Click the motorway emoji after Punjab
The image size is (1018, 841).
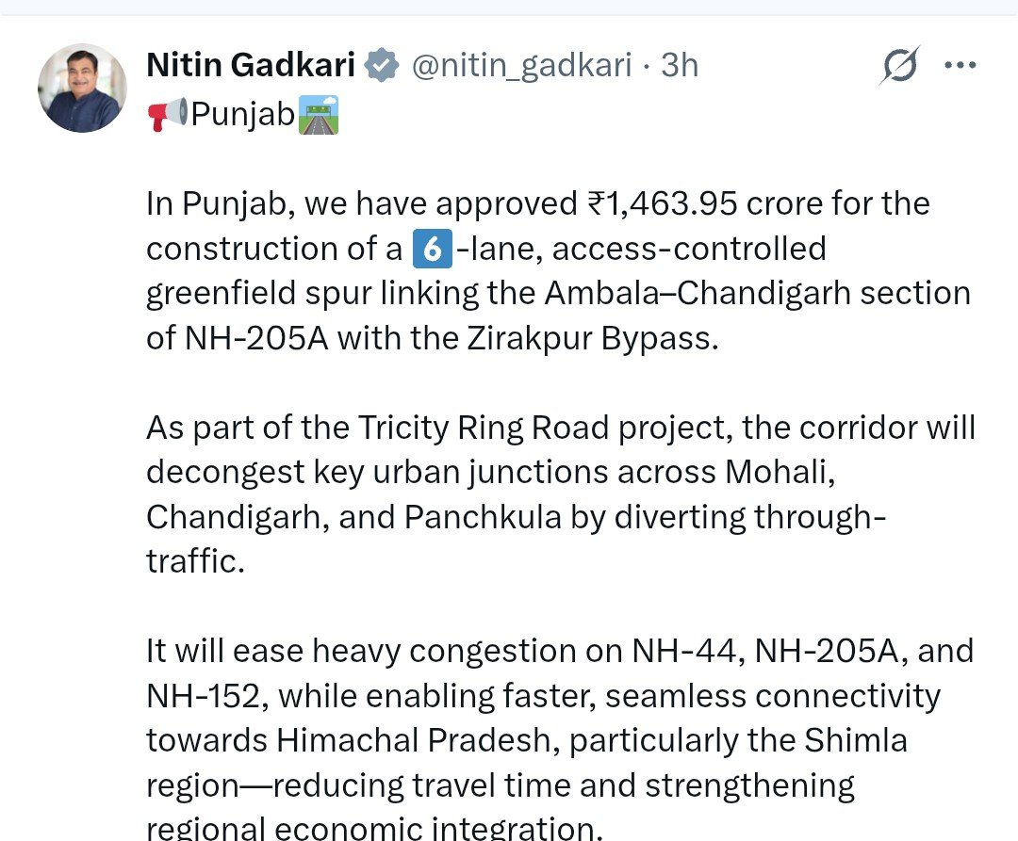[x=319, y=117]
